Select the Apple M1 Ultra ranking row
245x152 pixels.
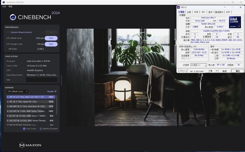[x=31, y=102]
